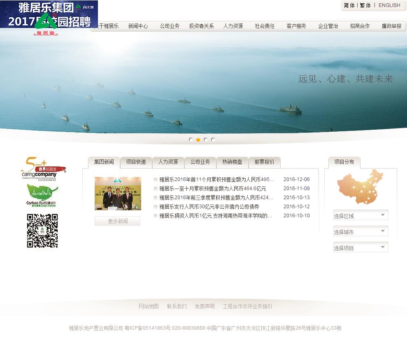This screenshot has height=340, width=407.
Task: Open the 企业管治 menu
Action: 328,26
